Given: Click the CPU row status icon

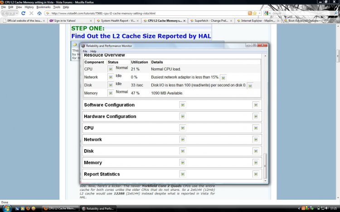Looking at the screenshot, I should [111, 69].
